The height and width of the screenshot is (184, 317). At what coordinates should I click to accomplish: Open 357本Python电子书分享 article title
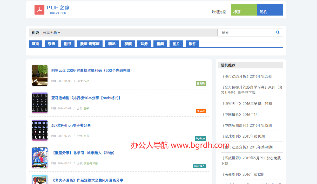click(71, 125)
